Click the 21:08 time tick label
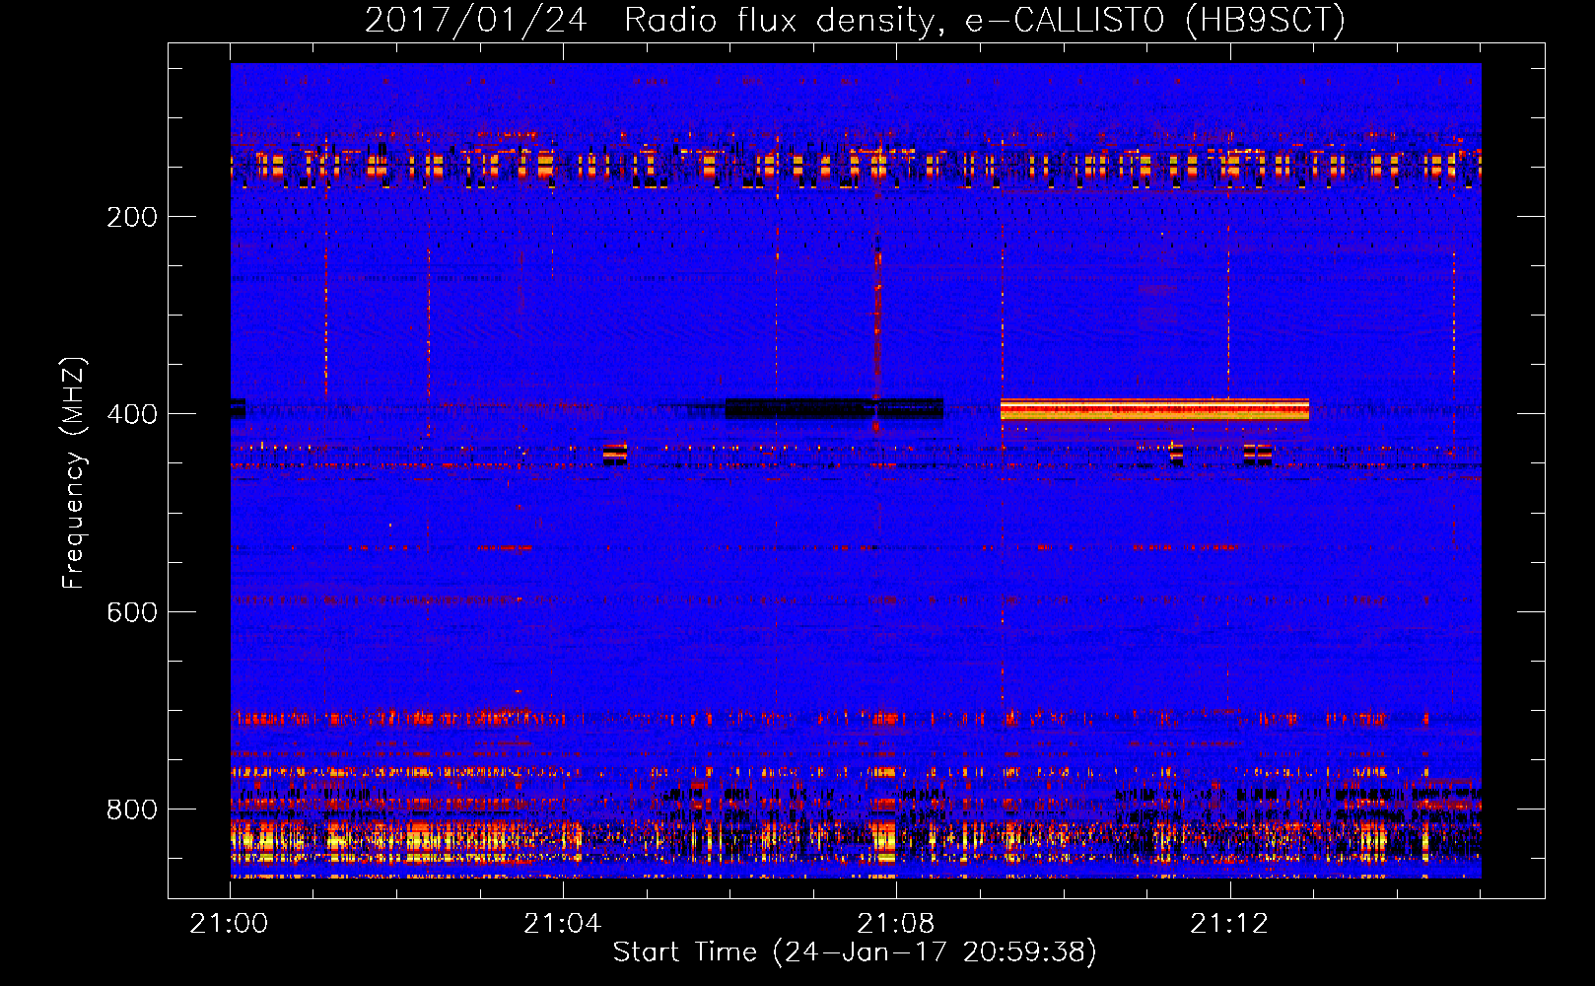The height and width of the screenshot is (986, 1595). click(896, 924)
